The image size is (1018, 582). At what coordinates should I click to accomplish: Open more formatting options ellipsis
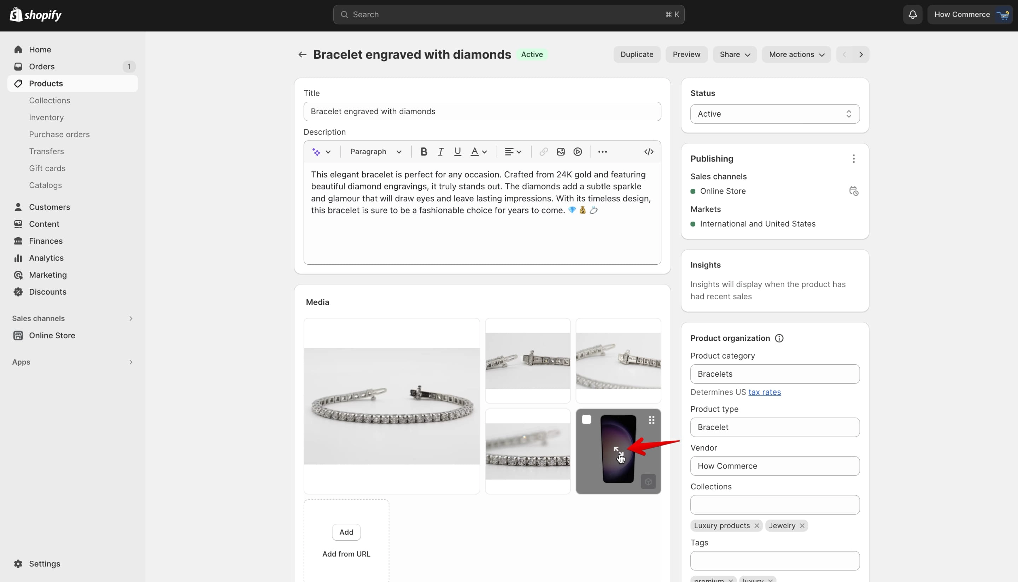coord(603,152)
